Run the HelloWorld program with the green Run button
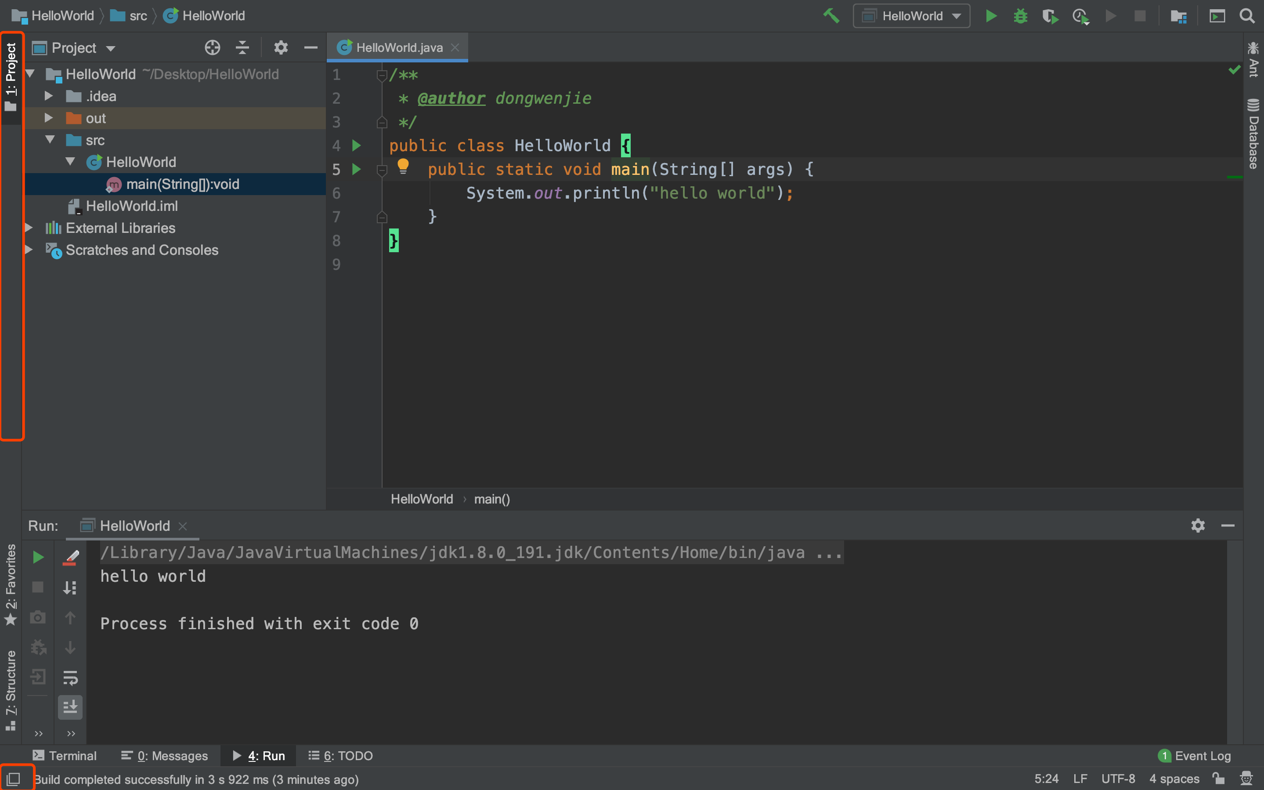This screenshot has height=790, width=1264. (991, 16)
